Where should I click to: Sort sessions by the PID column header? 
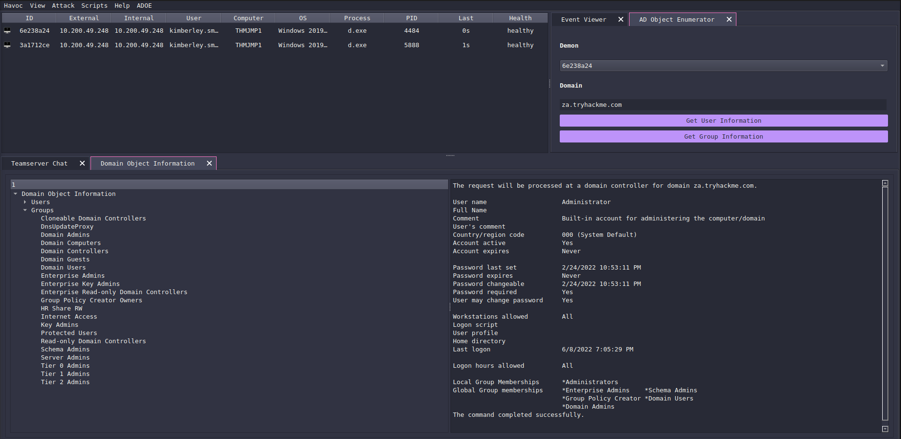coord(412,18)
